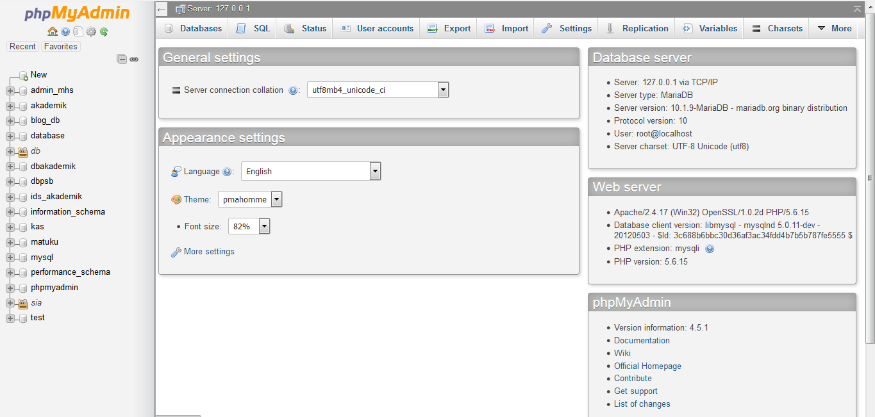Screen dimensions: 875x417
Task: Open the Settings tab
Action: coord(567,28)
